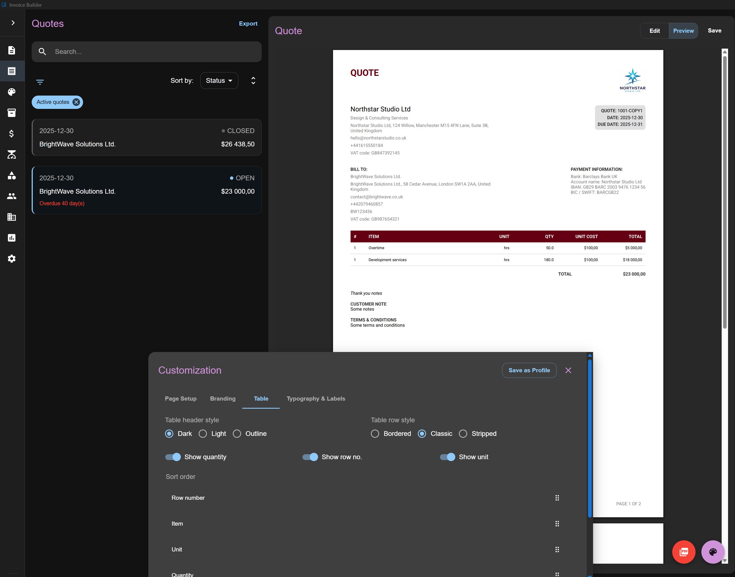
Task: Select the Light table header style
Action: point(203,434)
